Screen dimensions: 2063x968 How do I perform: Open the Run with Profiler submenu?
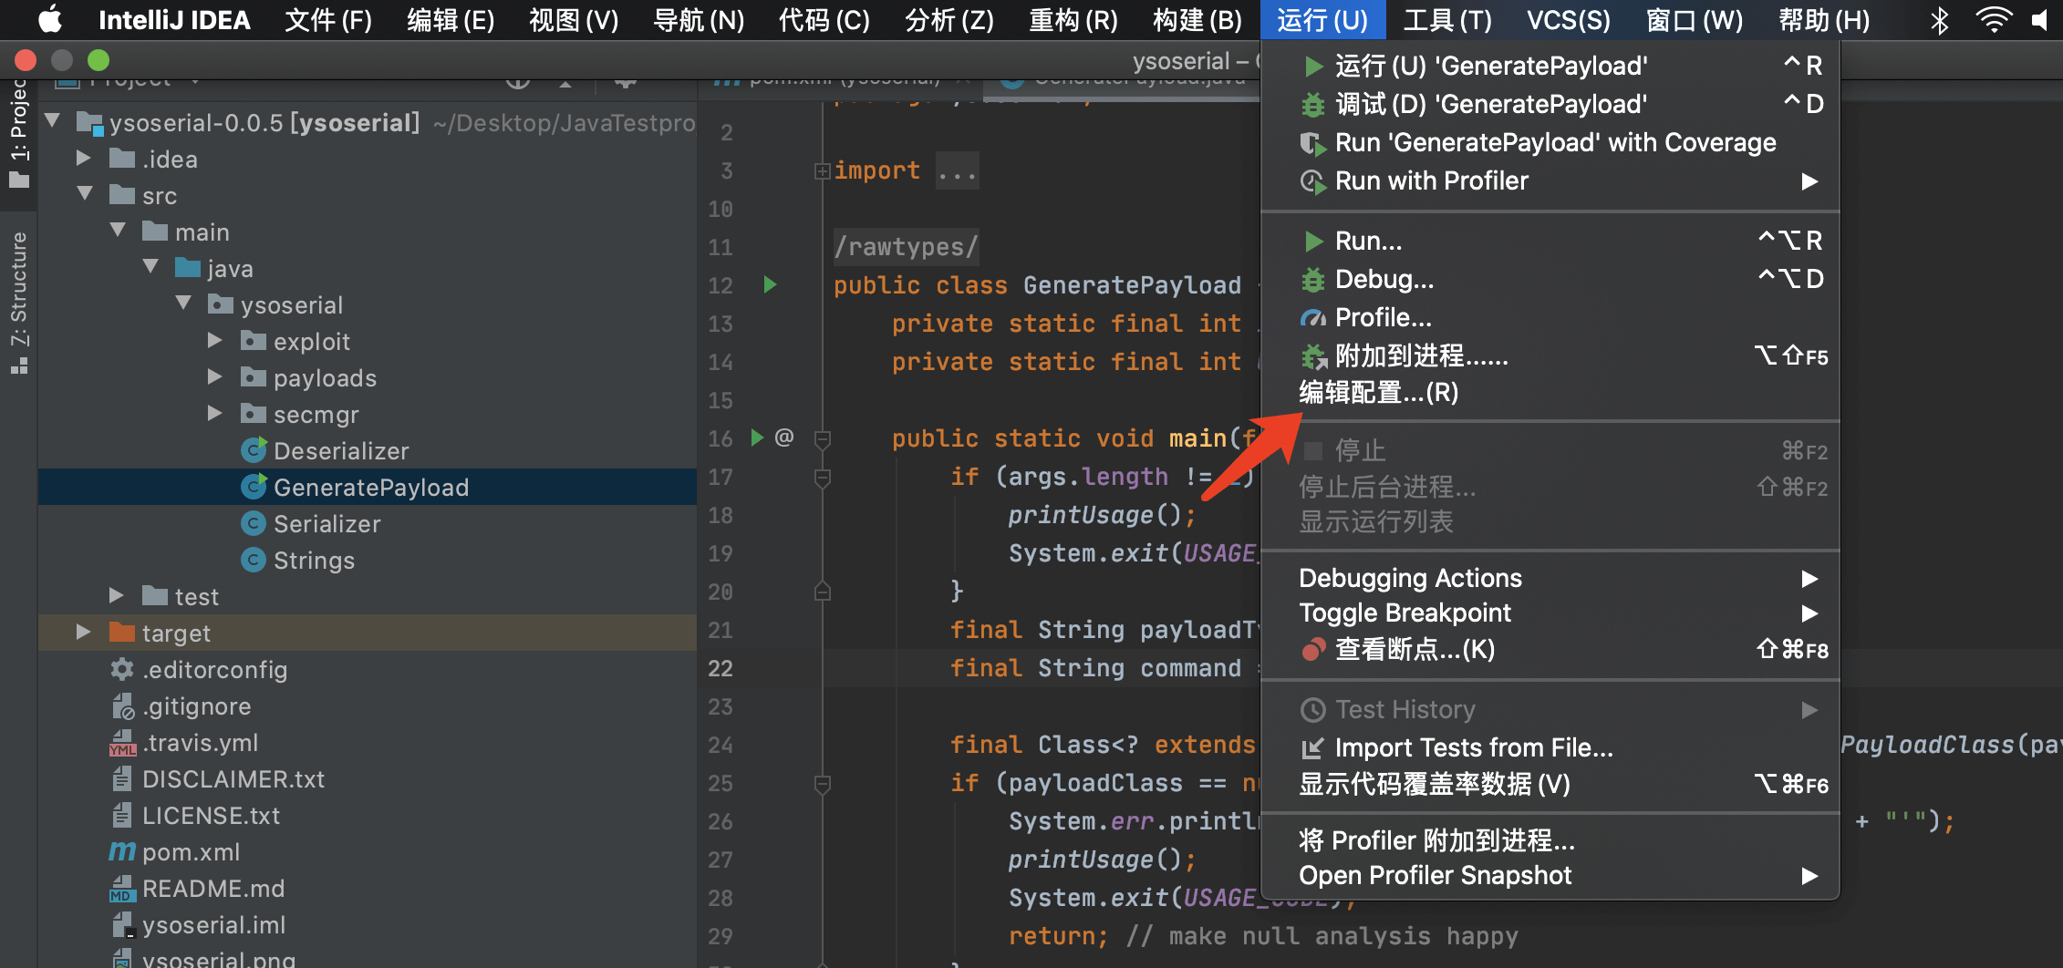[1550, 180]
